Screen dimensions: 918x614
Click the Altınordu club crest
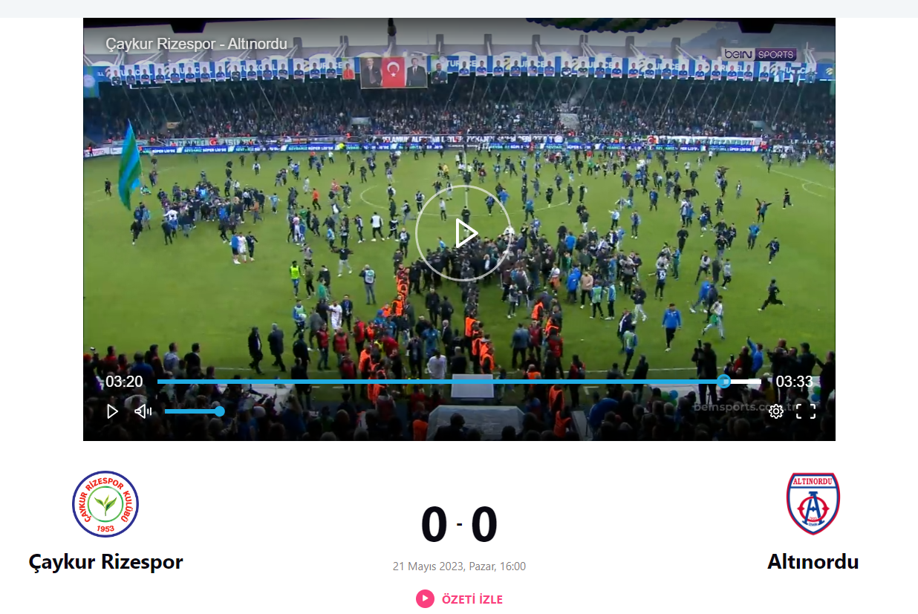813,503
